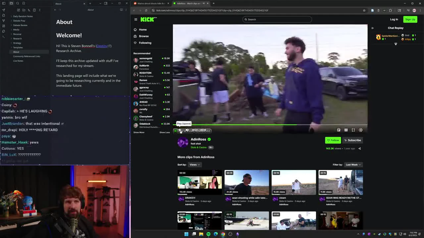Open the Commonly Referenced Links note
This screenshot has width=424, height=238.
click(26, 56)
